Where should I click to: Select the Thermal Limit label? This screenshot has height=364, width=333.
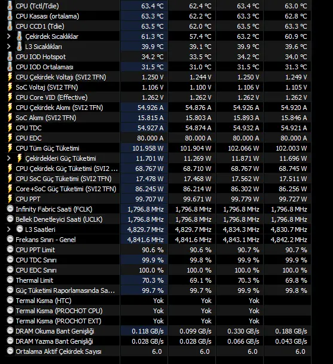point(34,280)
